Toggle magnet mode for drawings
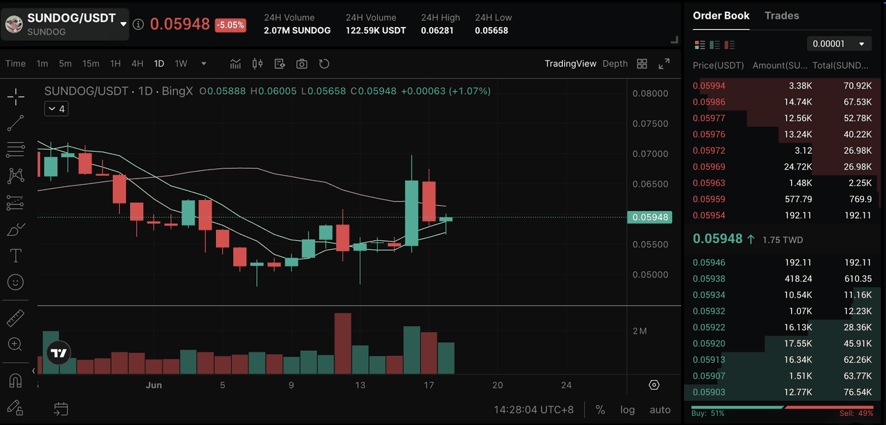This screenshot has height=425, width=886. click(15, 381)
